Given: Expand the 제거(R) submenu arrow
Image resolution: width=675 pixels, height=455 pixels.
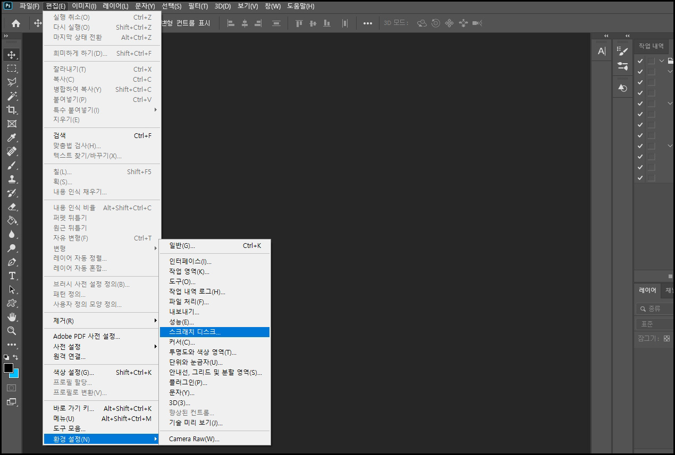Looking at the screenshot, I should 156,321.
